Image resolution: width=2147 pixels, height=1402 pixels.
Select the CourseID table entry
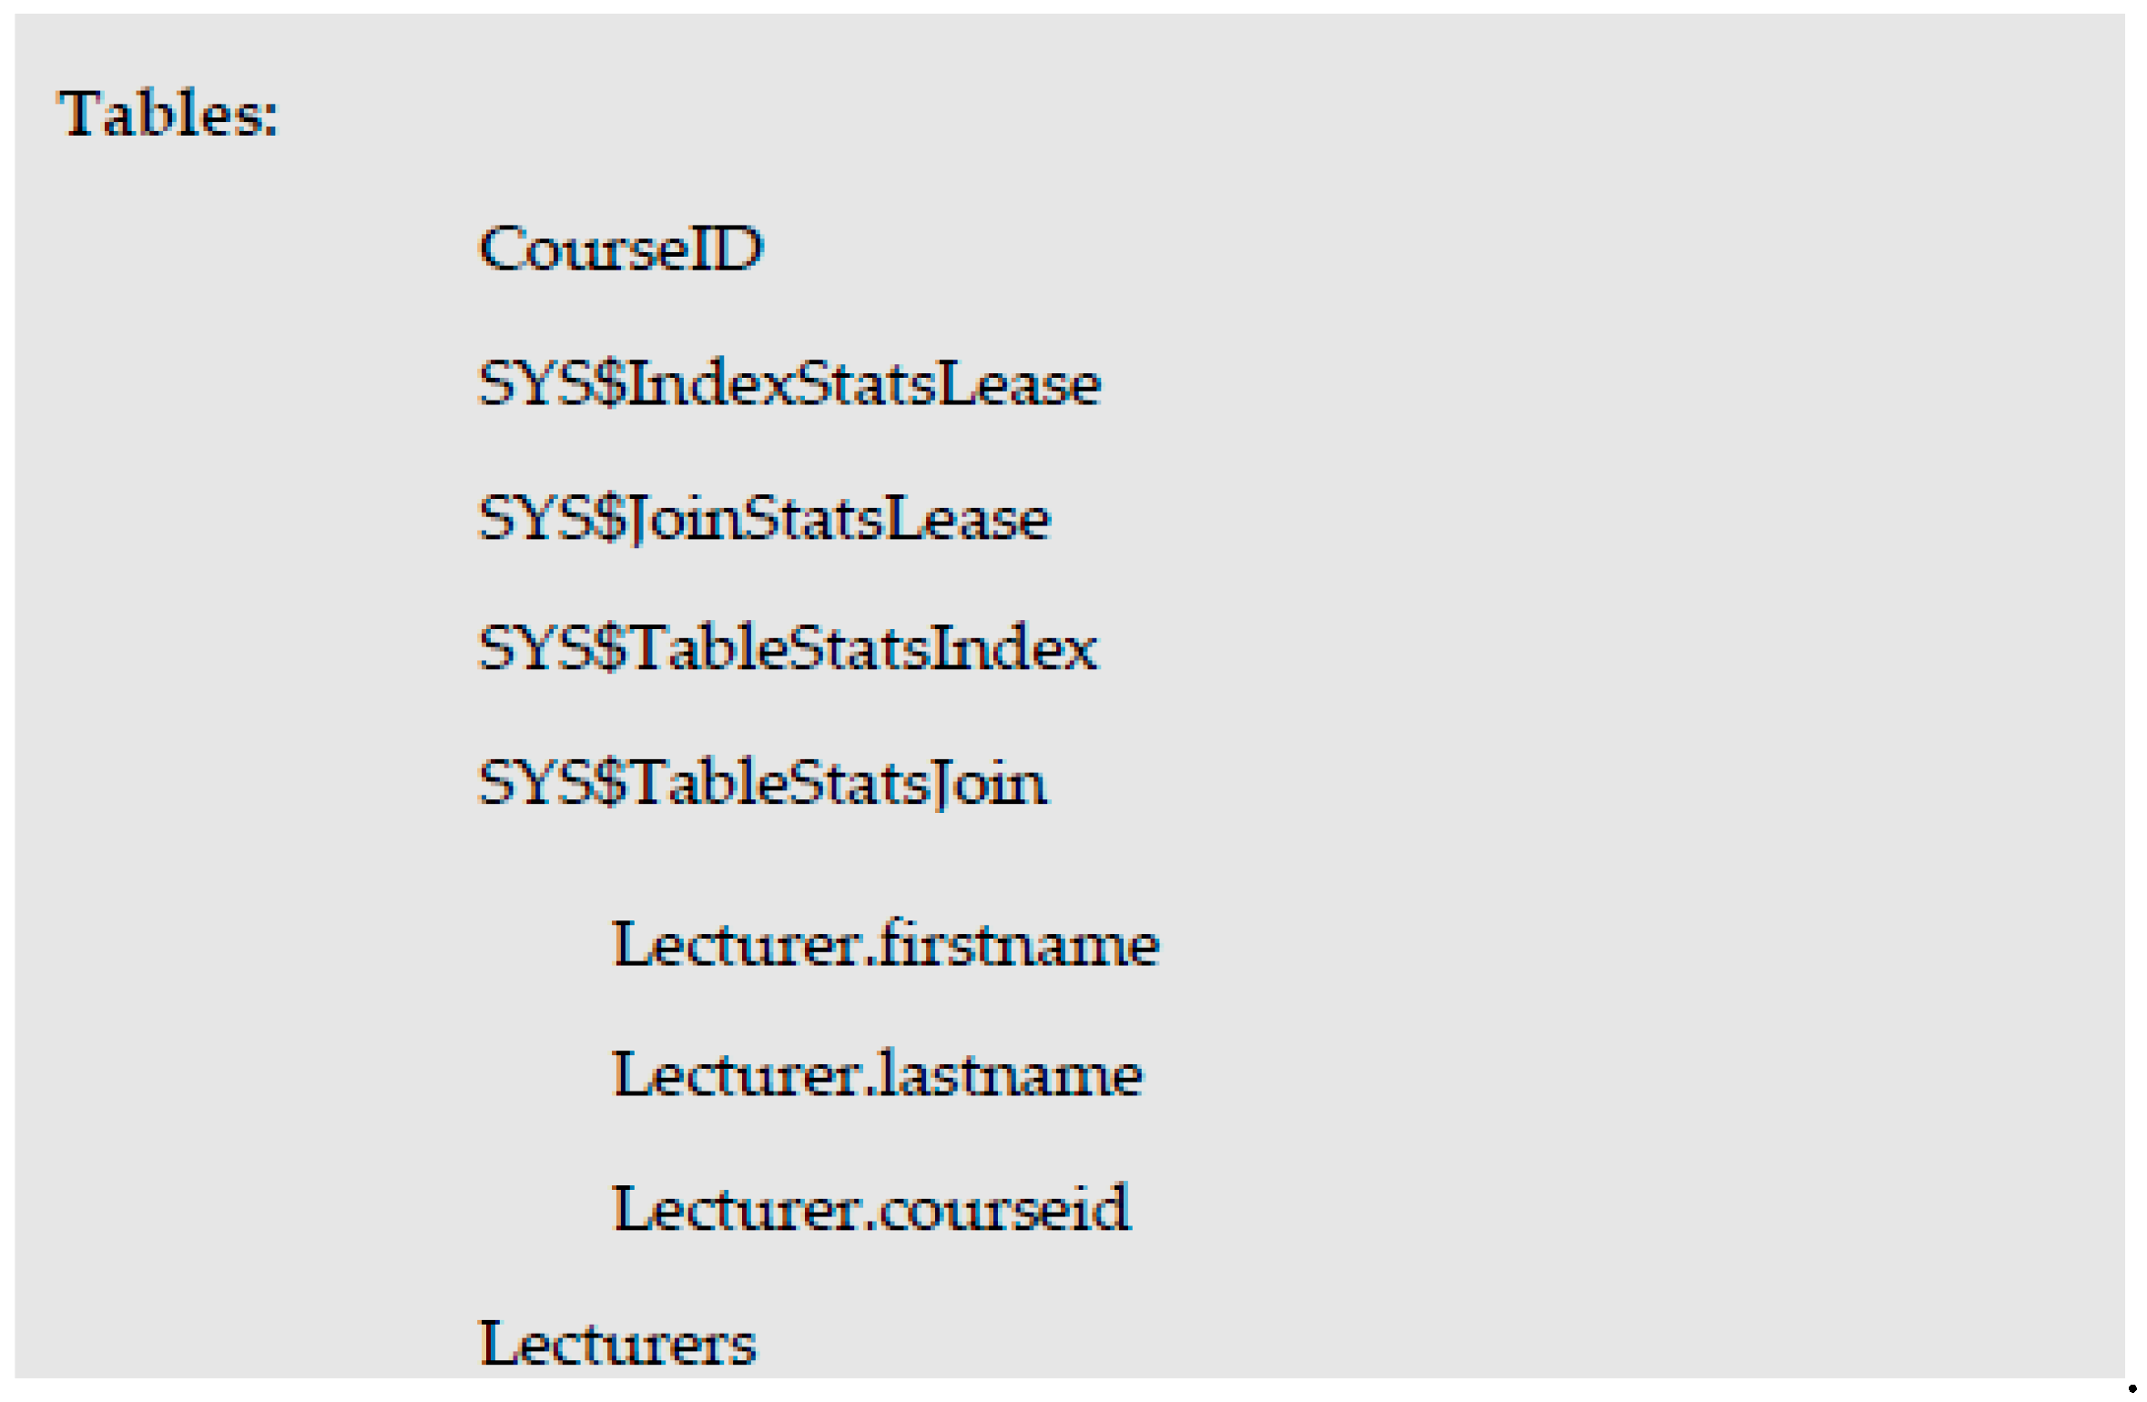pos(621,249)
